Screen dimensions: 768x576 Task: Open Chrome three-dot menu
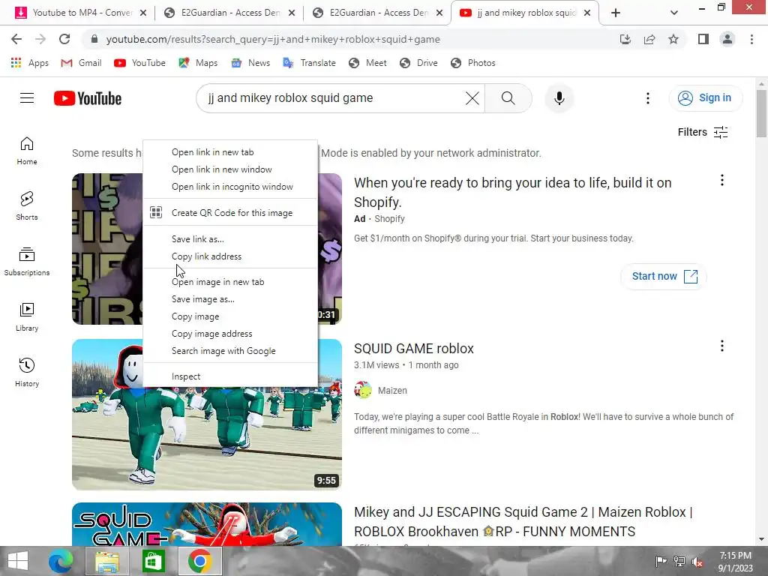tap(751, 39)
